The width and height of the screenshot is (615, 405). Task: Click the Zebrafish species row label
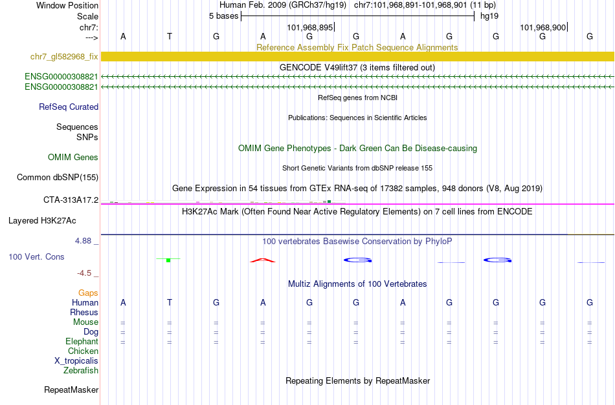[81, 370]
